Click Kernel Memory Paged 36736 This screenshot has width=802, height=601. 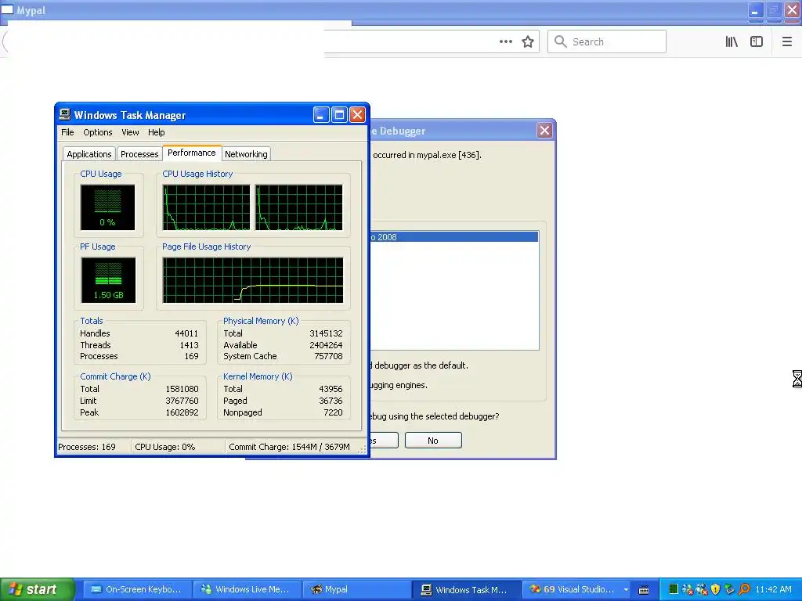pyautogui.click(x=331, y=401)
